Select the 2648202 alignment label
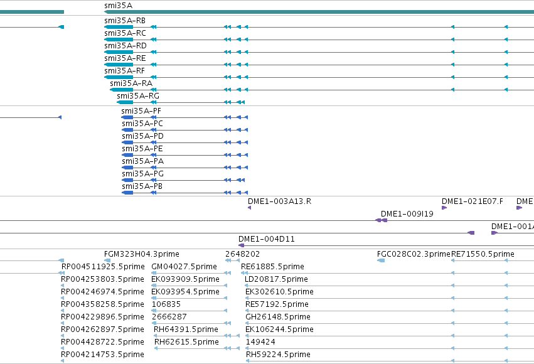Screen dimensions: 534x364 tap(242, 254)
